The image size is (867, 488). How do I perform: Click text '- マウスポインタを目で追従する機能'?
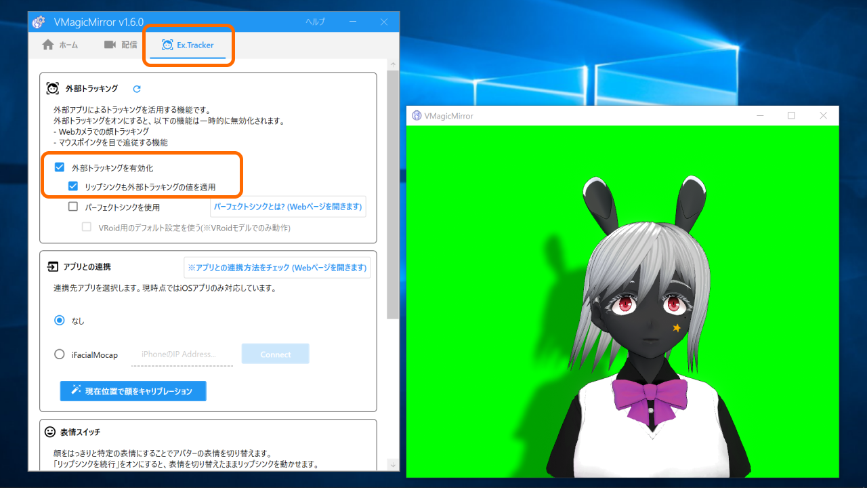click(x=110, y=142)
